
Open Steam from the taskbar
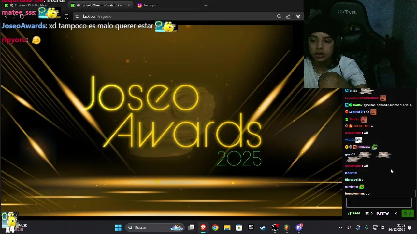[263, 227]
